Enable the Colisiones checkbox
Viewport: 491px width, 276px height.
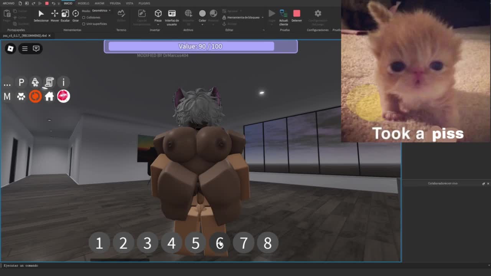pos(84,18)
